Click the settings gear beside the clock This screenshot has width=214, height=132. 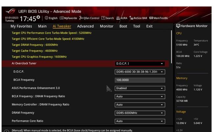(38, 17)
